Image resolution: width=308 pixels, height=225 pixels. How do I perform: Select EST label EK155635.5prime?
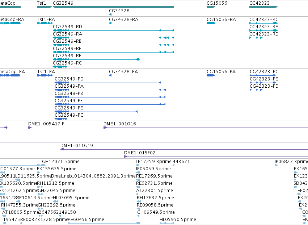tap(56, 169)
